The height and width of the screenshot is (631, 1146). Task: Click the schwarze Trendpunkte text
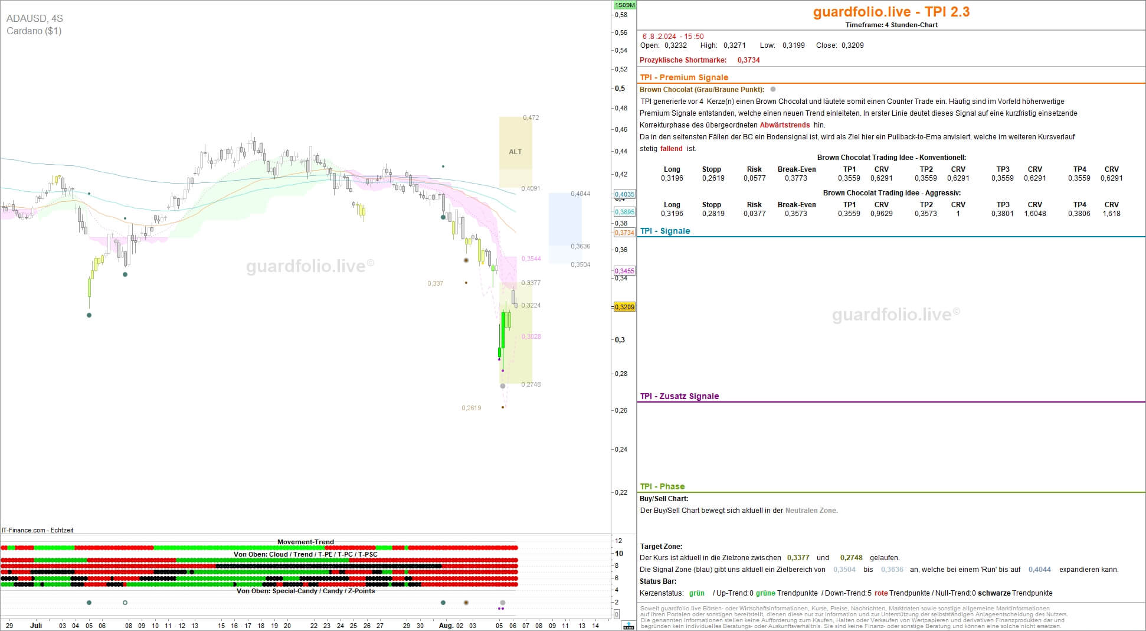coord(1015,593)
